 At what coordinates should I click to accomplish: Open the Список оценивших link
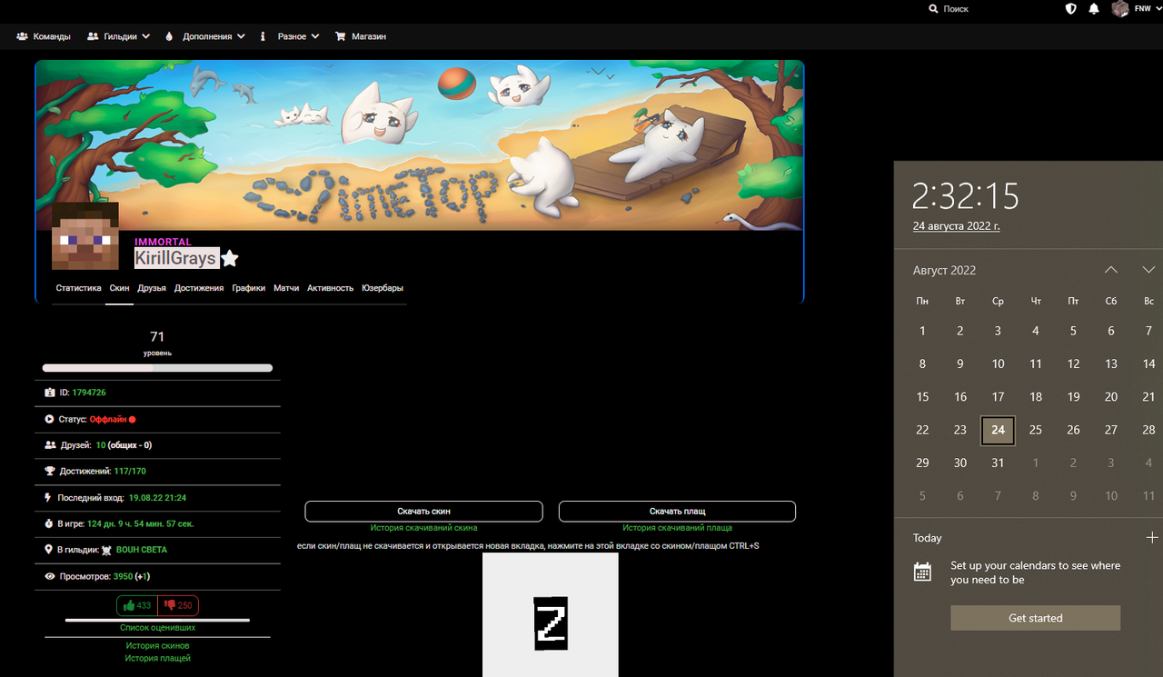[x=157, y=628]
